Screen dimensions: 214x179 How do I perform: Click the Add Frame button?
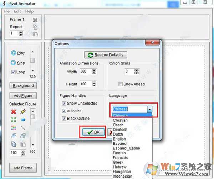tap(23, 168)
